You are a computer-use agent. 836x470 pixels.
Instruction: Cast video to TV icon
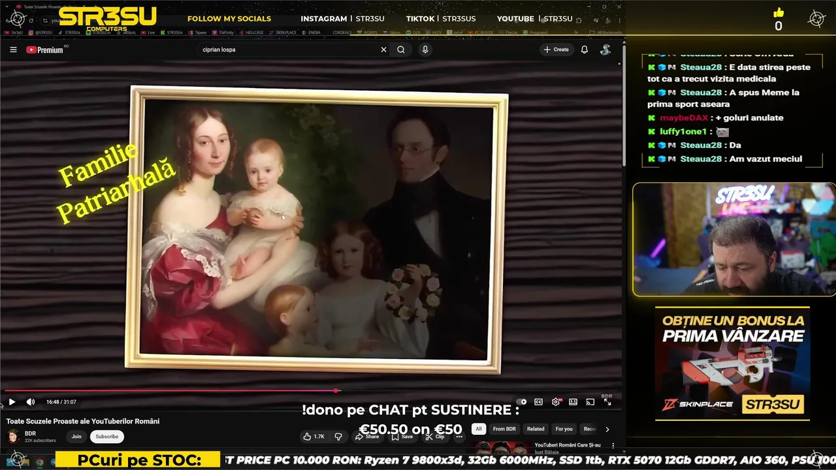590,402
